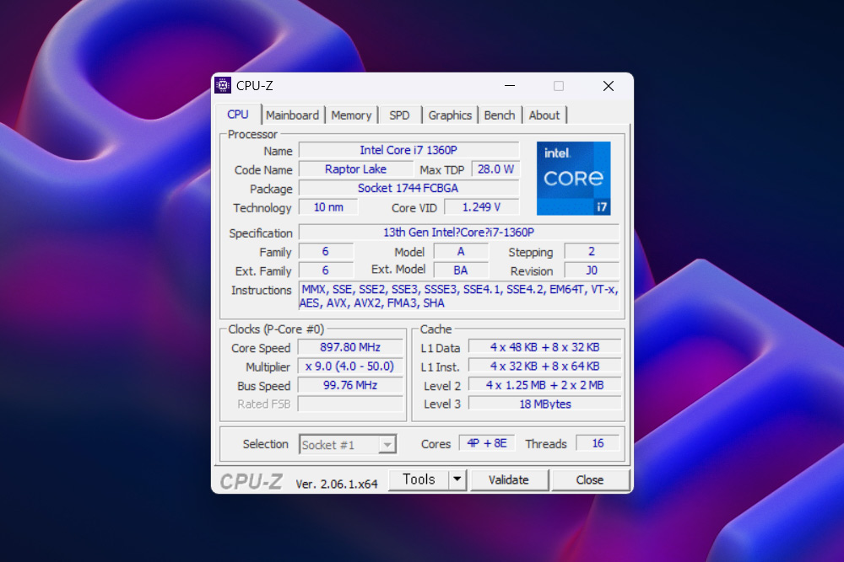Select the CPU tab
Image resolution: width=844 pixels, height=562 pixels.
238,115
